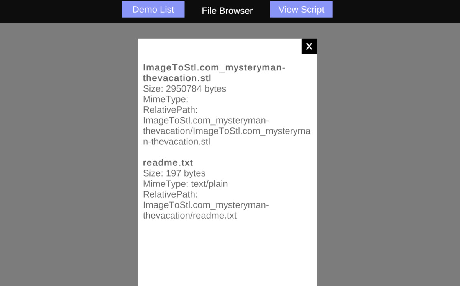Click the View Script button
The height and width of the screenshot is (286, 460).
point(301,9)
